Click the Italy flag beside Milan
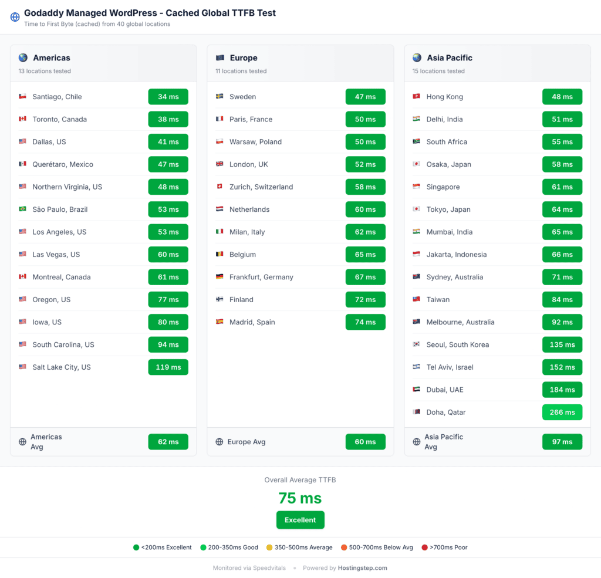 point(220,232)
